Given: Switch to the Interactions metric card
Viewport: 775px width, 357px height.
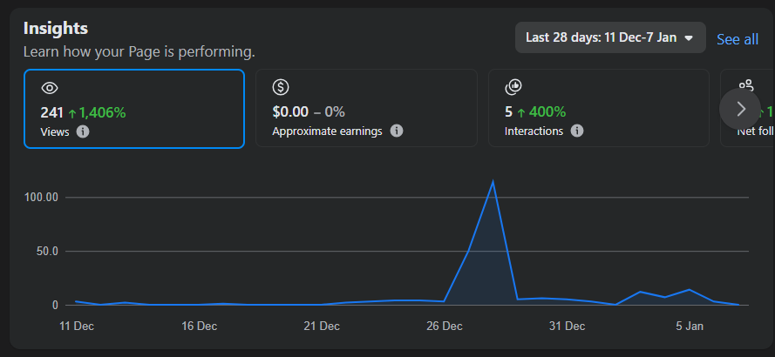Looking at the screenshot, I should click(600, 109).
